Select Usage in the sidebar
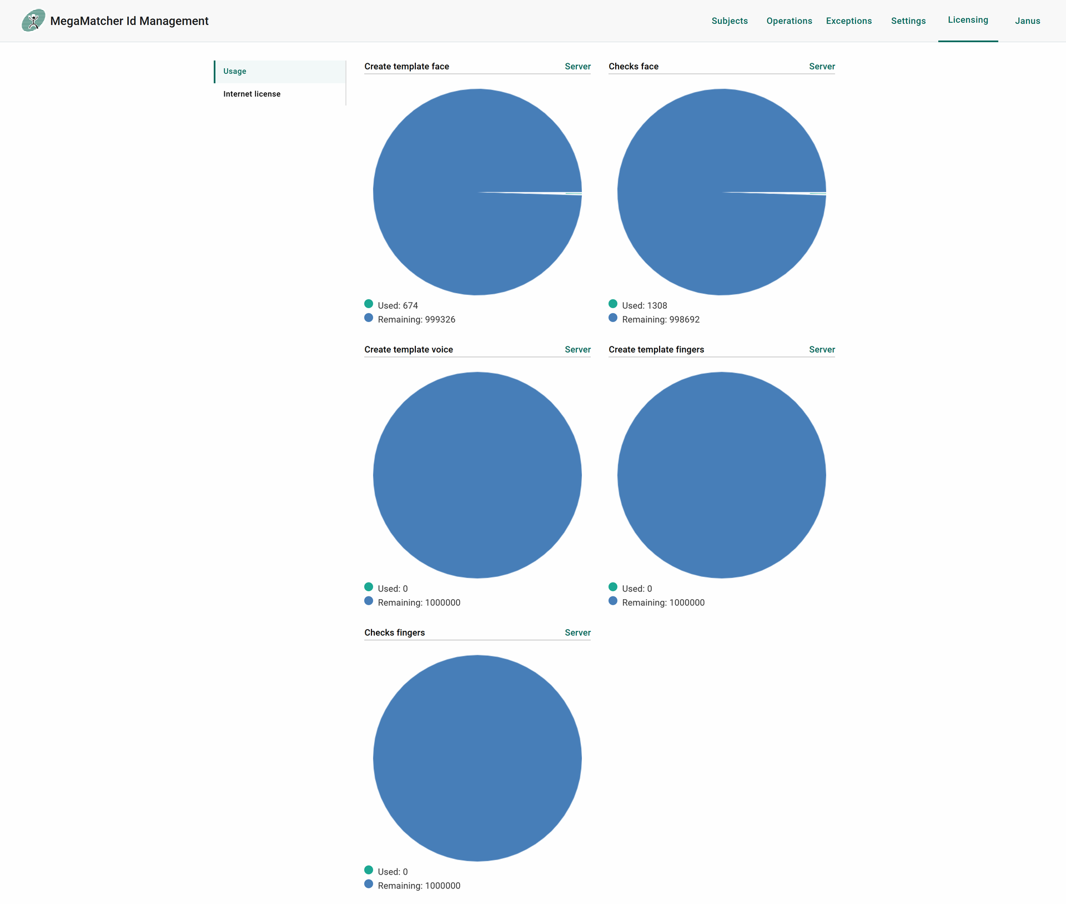Viewport: 1066px width, 904px height. (280, 72)
